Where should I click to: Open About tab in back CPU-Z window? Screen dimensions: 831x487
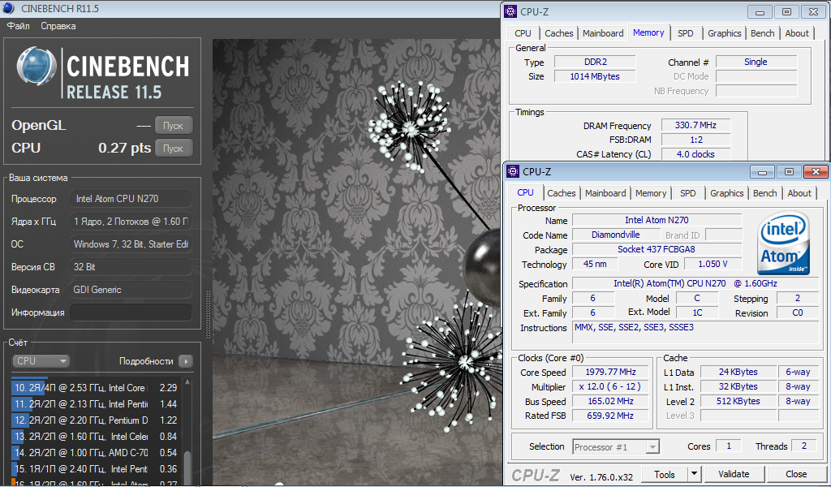point(797,33)
